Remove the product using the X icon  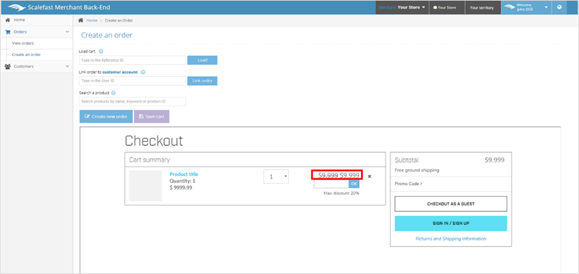(x=369, y=177)
